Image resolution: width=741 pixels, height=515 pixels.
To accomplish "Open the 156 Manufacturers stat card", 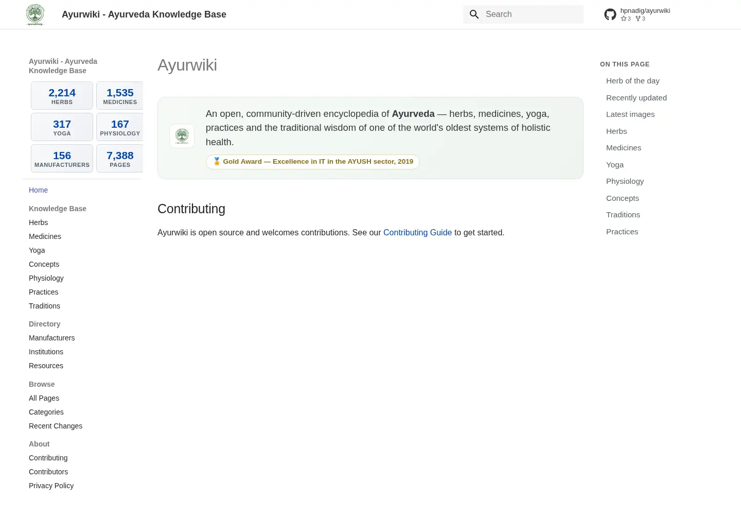I will pos(62,159).
